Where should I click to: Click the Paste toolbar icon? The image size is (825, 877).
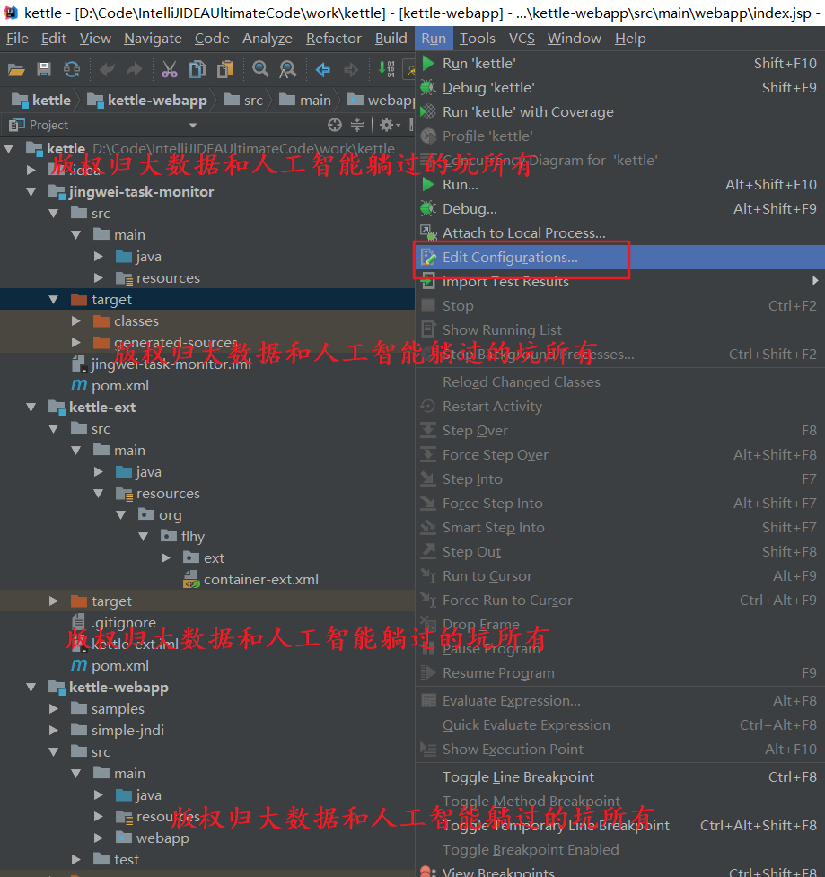225,69
